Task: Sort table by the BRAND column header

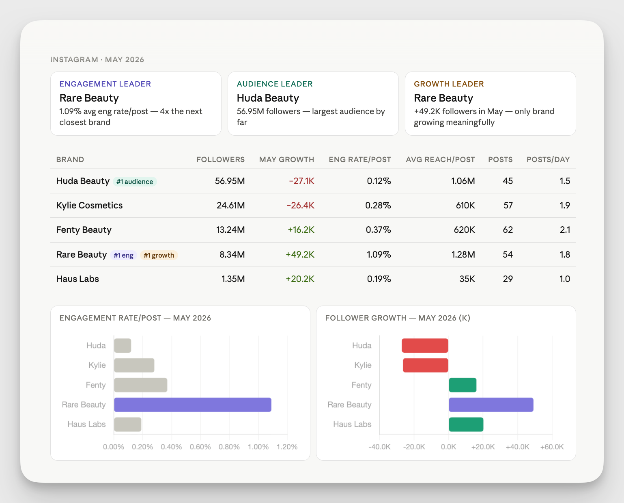Action: 70,160
